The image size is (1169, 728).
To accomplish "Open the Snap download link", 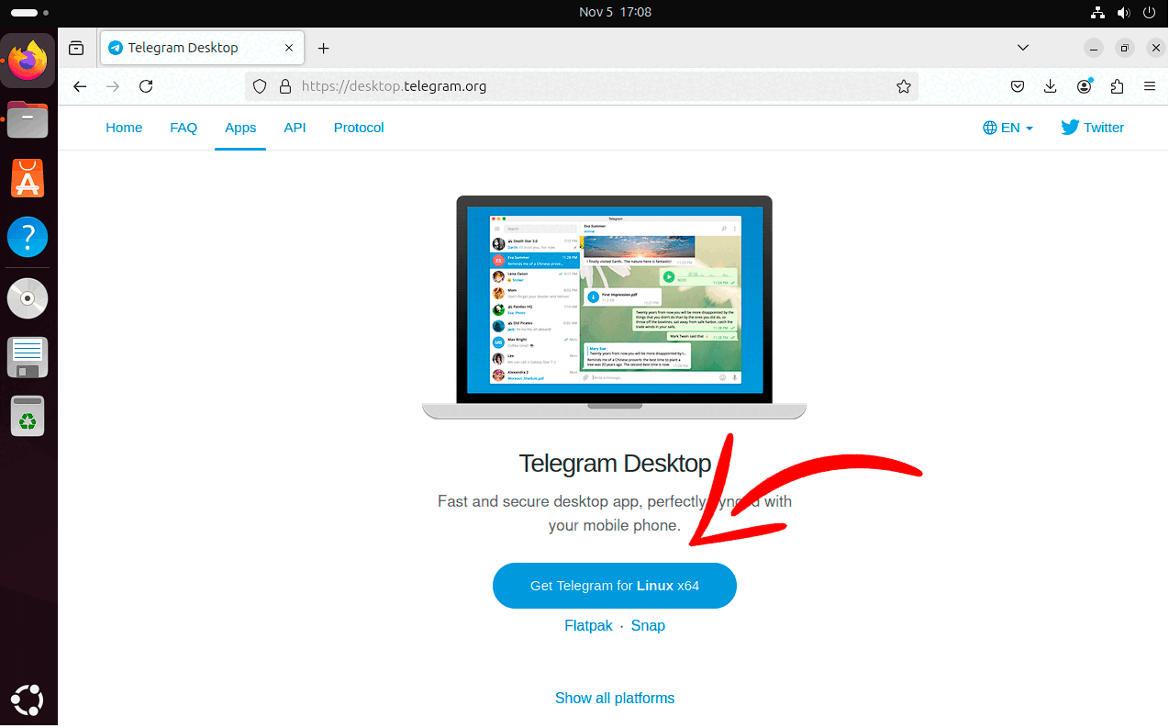I will (648, 625).
